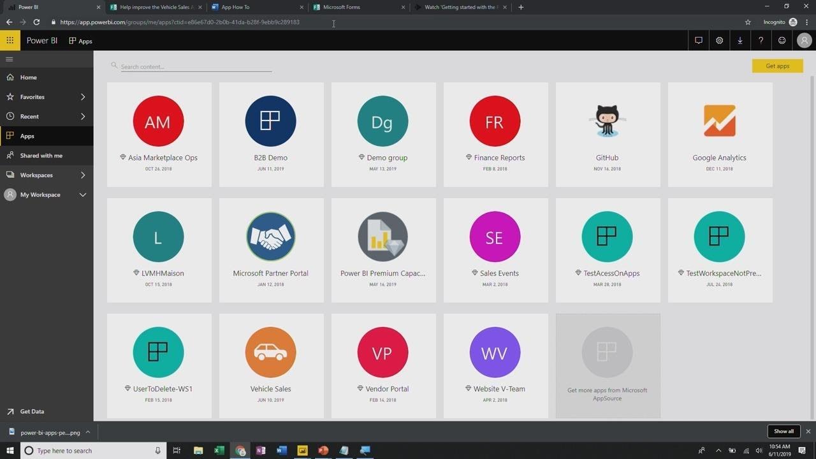Switch to the Microsoft Forms tab
Viewport: 816px width, 459px height.
pos(358,7)
